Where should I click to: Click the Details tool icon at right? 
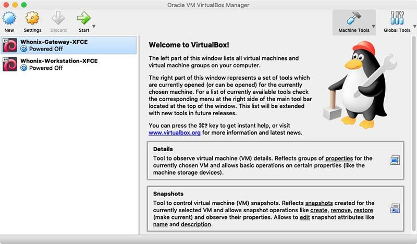395,160
